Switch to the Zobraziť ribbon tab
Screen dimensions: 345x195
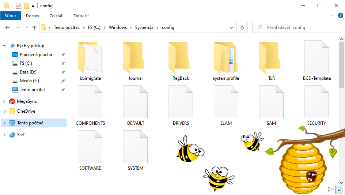(x=81, y=16)
